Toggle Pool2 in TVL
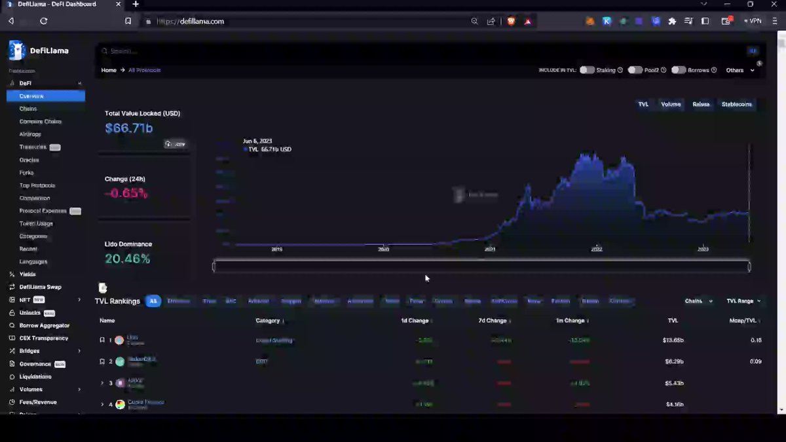The image size is (786, 442). tap(635, 70)
